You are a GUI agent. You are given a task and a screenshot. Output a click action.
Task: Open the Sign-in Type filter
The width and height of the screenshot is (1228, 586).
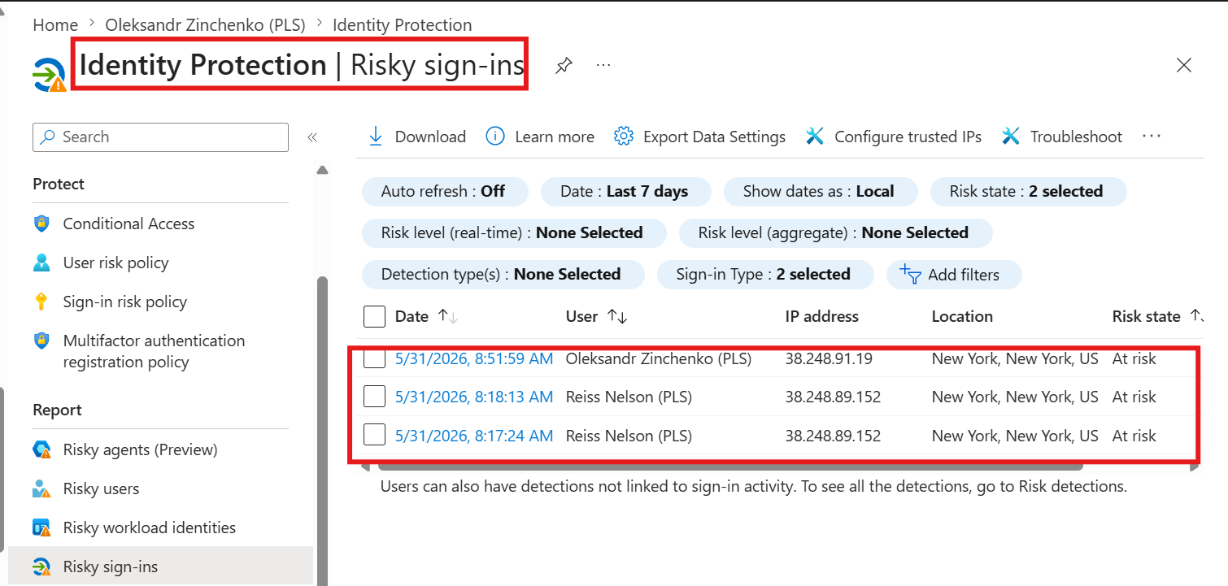(x=764, y=275)
